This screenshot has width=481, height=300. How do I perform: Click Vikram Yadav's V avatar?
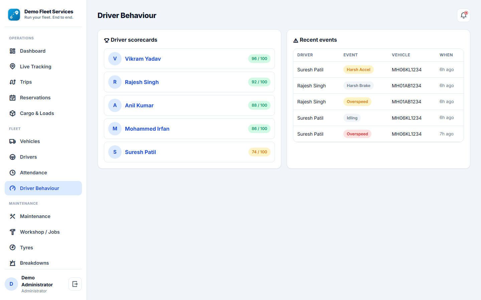(115, 59)
